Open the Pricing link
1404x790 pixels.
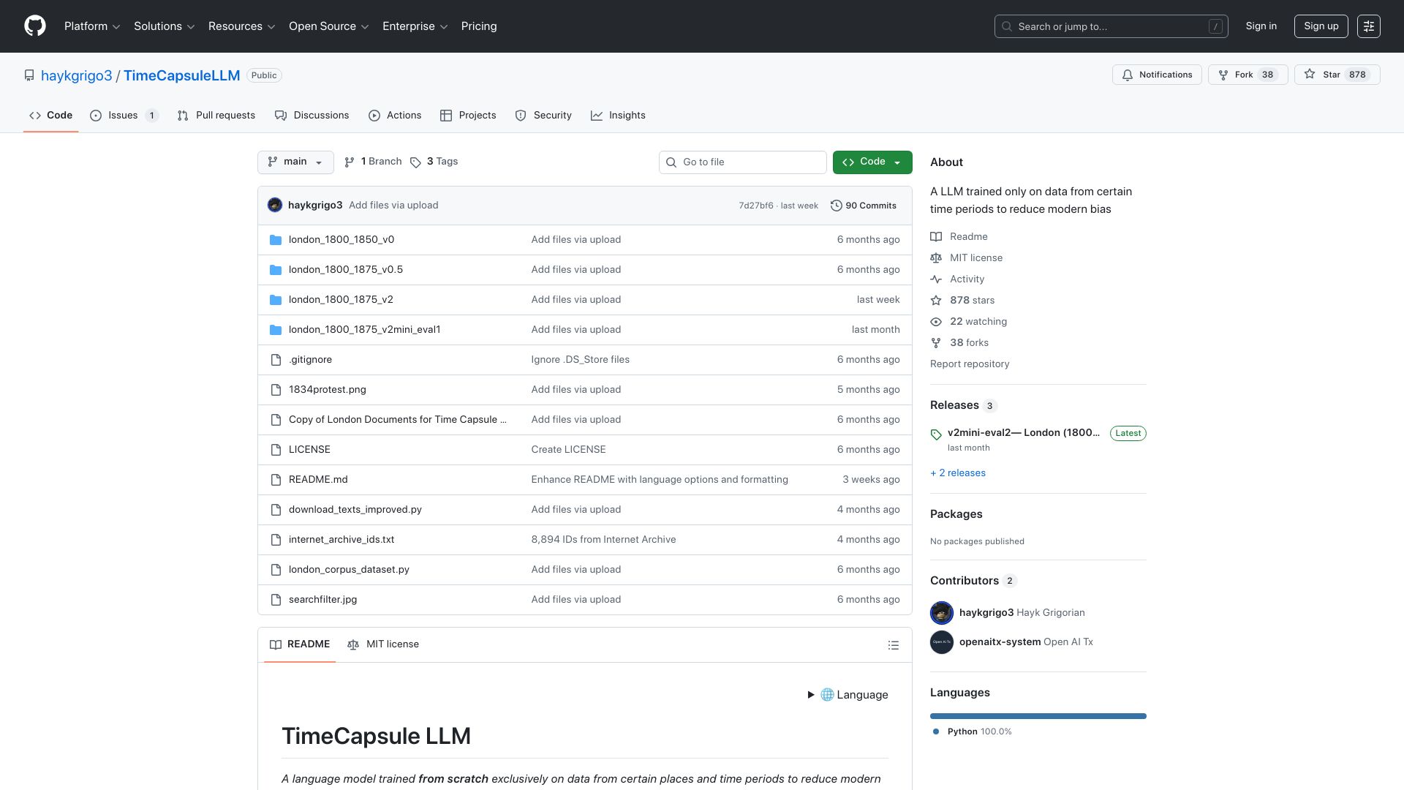479,26
